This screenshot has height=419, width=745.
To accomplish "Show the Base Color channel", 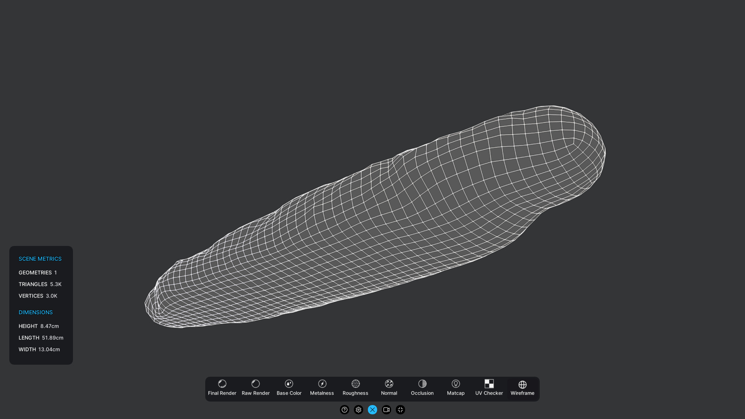I will pyautogui.click(x=289, y=388).
